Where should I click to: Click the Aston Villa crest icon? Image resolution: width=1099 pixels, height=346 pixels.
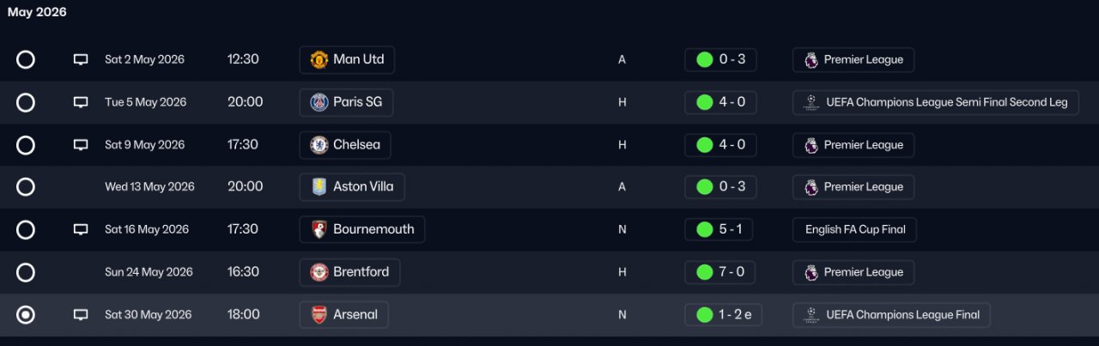click(x=319, y=186)
